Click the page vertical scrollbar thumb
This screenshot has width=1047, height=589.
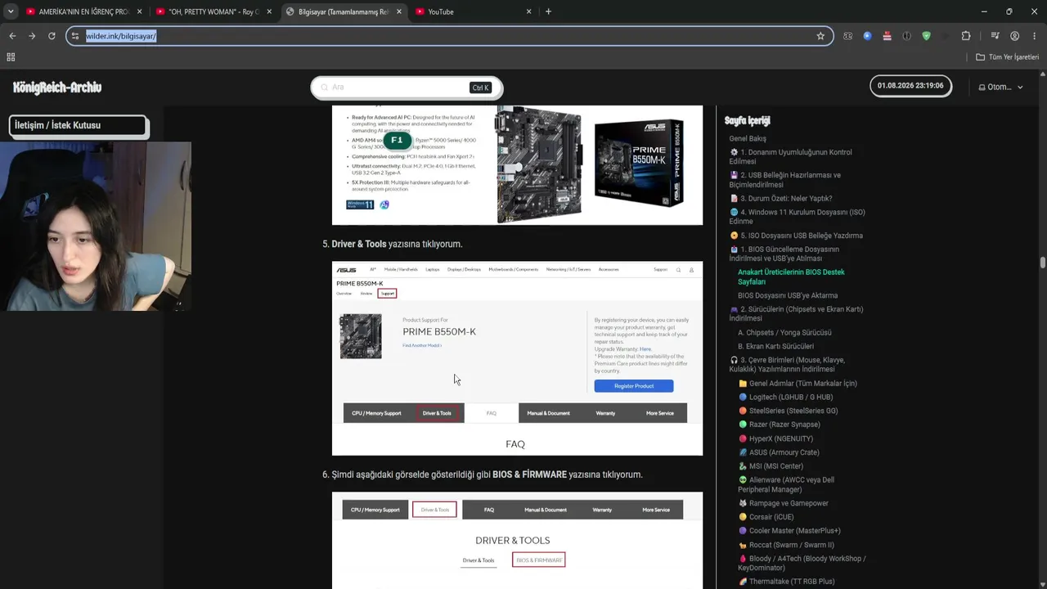1042,262
